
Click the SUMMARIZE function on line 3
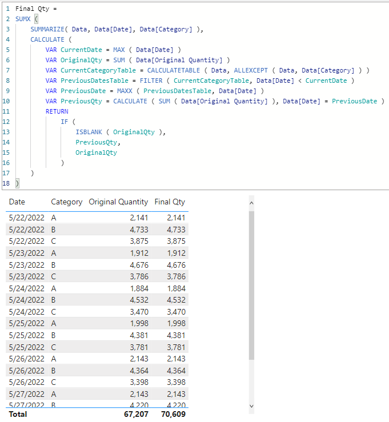pos(47,29)
